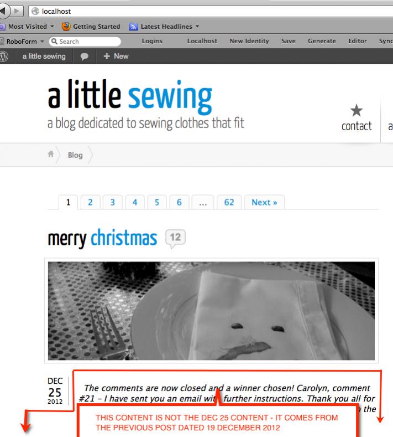Open the comments bubble in admin bar
This screenshot has width=393, height=437.
click(84, 56)
